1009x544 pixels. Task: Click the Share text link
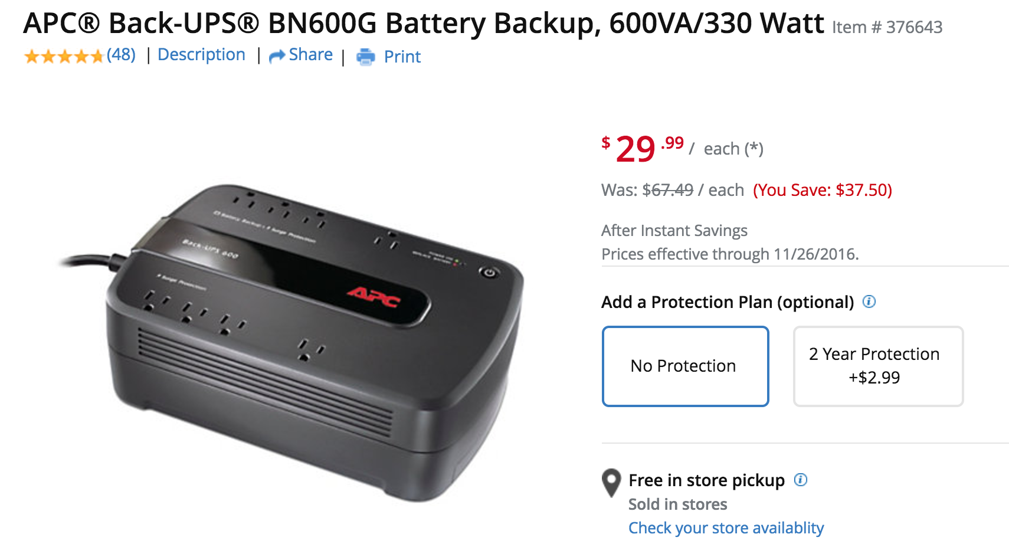(x=310, y=55)
